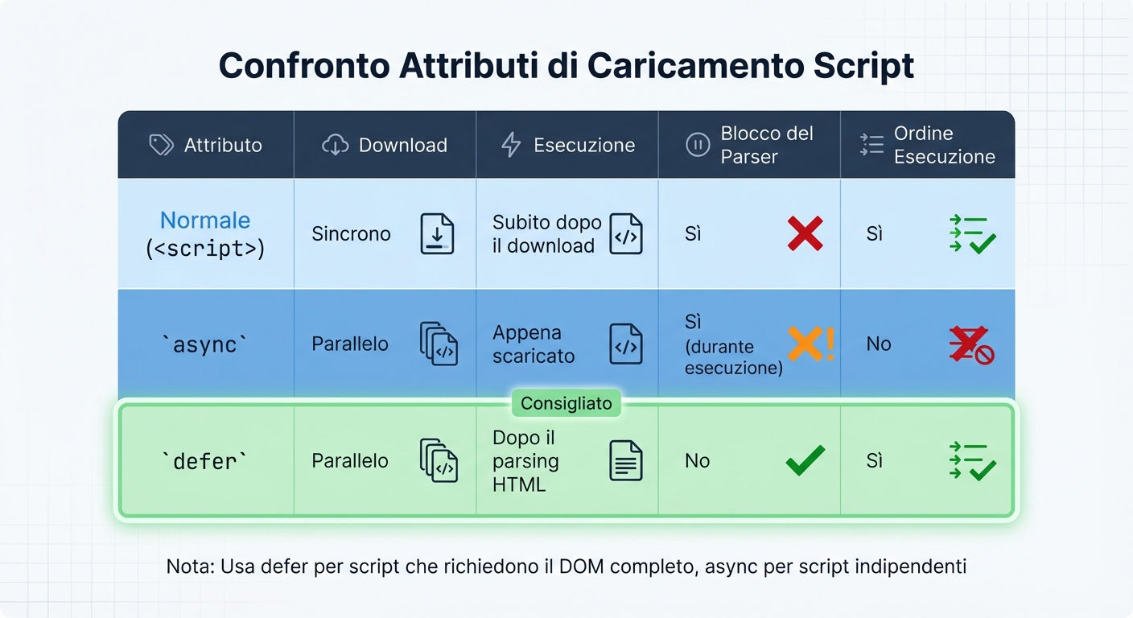
Task: Click the list order icon beside Ordine Esecuzione
Action: click(x=871, y=145)
